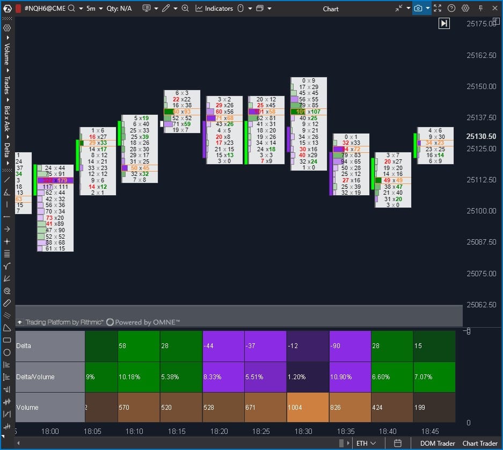The width and height of the screenshot is (503, 450).
Task: Click the help question mark icon
Action: pos(451,9)
